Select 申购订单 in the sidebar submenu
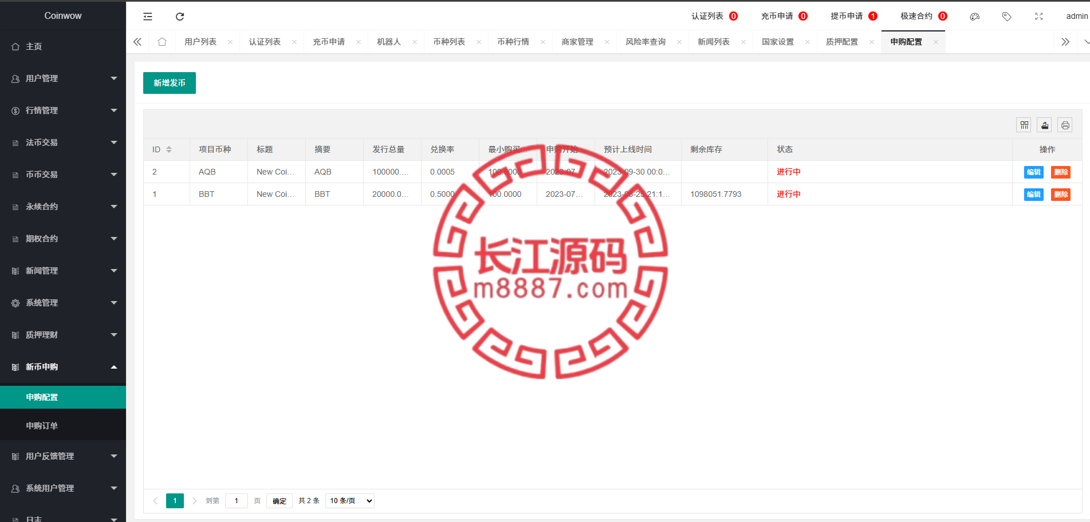 click(x=63, y=426)
